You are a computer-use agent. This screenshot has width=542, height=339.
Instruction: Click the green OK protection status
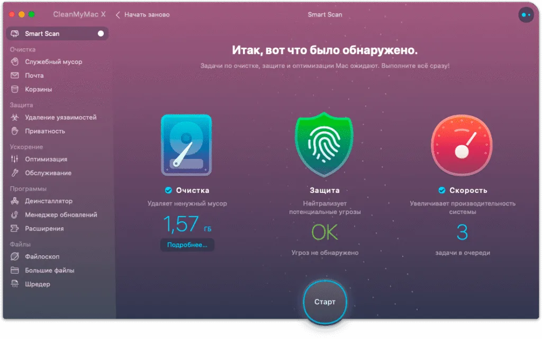(324, 232)
